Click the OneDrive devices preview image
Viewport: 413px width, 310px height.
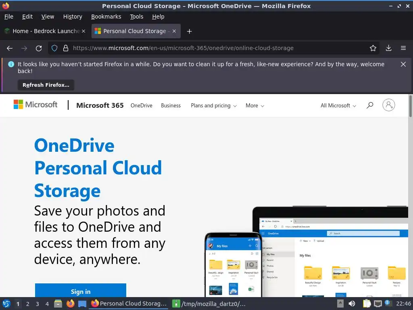point(307,251)
